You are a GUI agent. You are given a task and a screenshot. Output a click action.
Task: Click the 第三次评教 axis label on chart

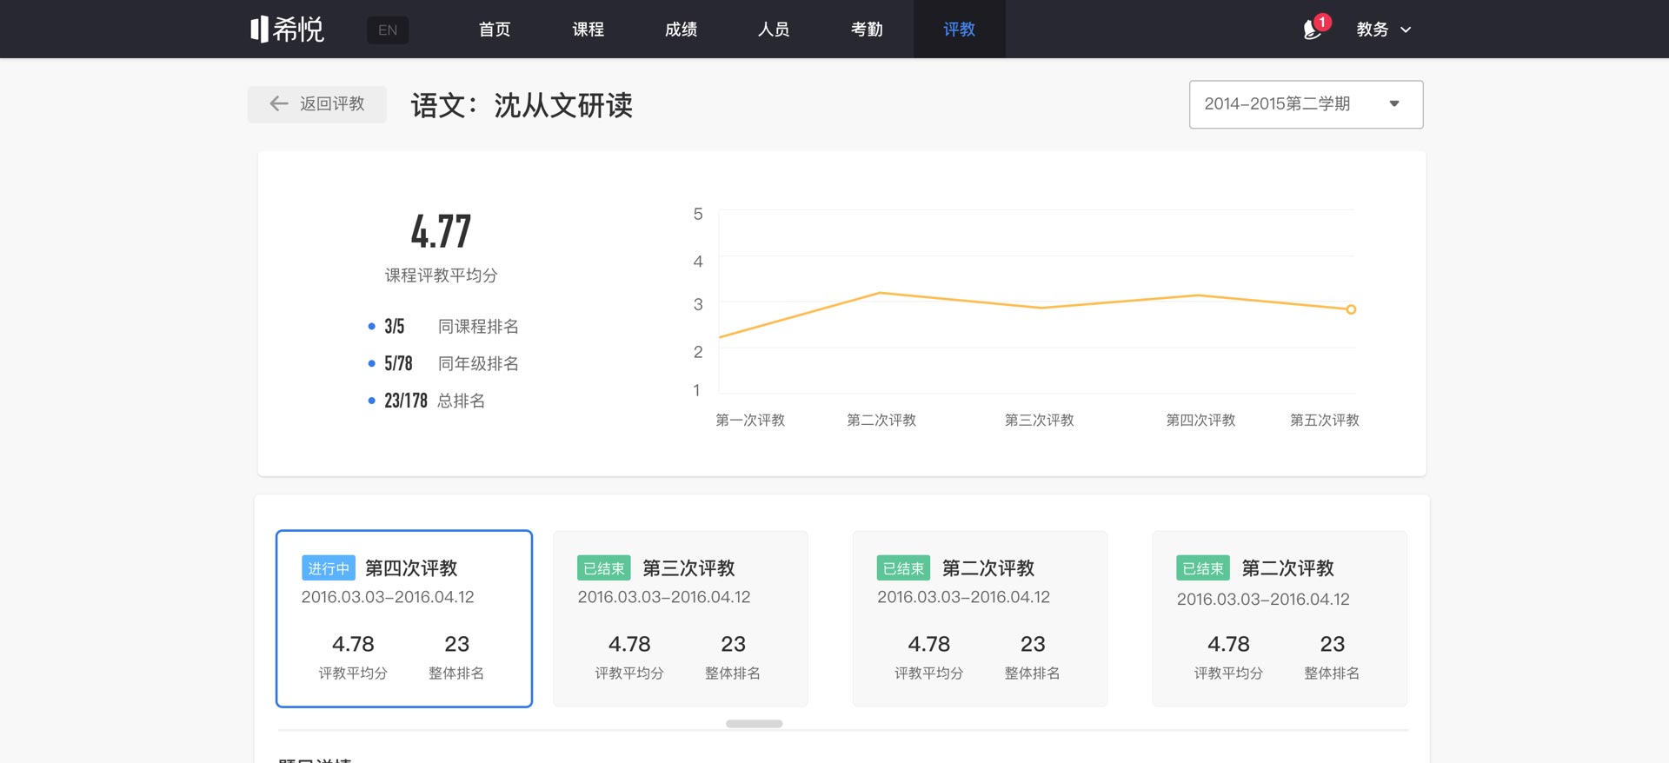[1040, 421]
